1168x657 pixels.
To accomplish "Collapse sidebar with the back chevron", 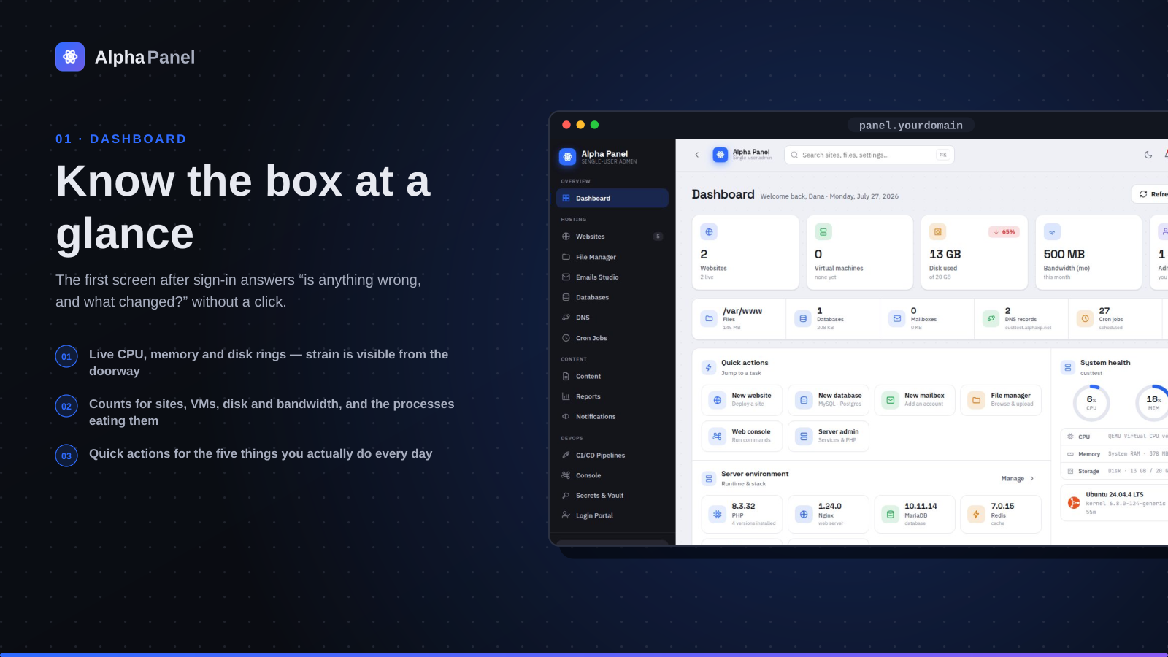I will point(697,155).
